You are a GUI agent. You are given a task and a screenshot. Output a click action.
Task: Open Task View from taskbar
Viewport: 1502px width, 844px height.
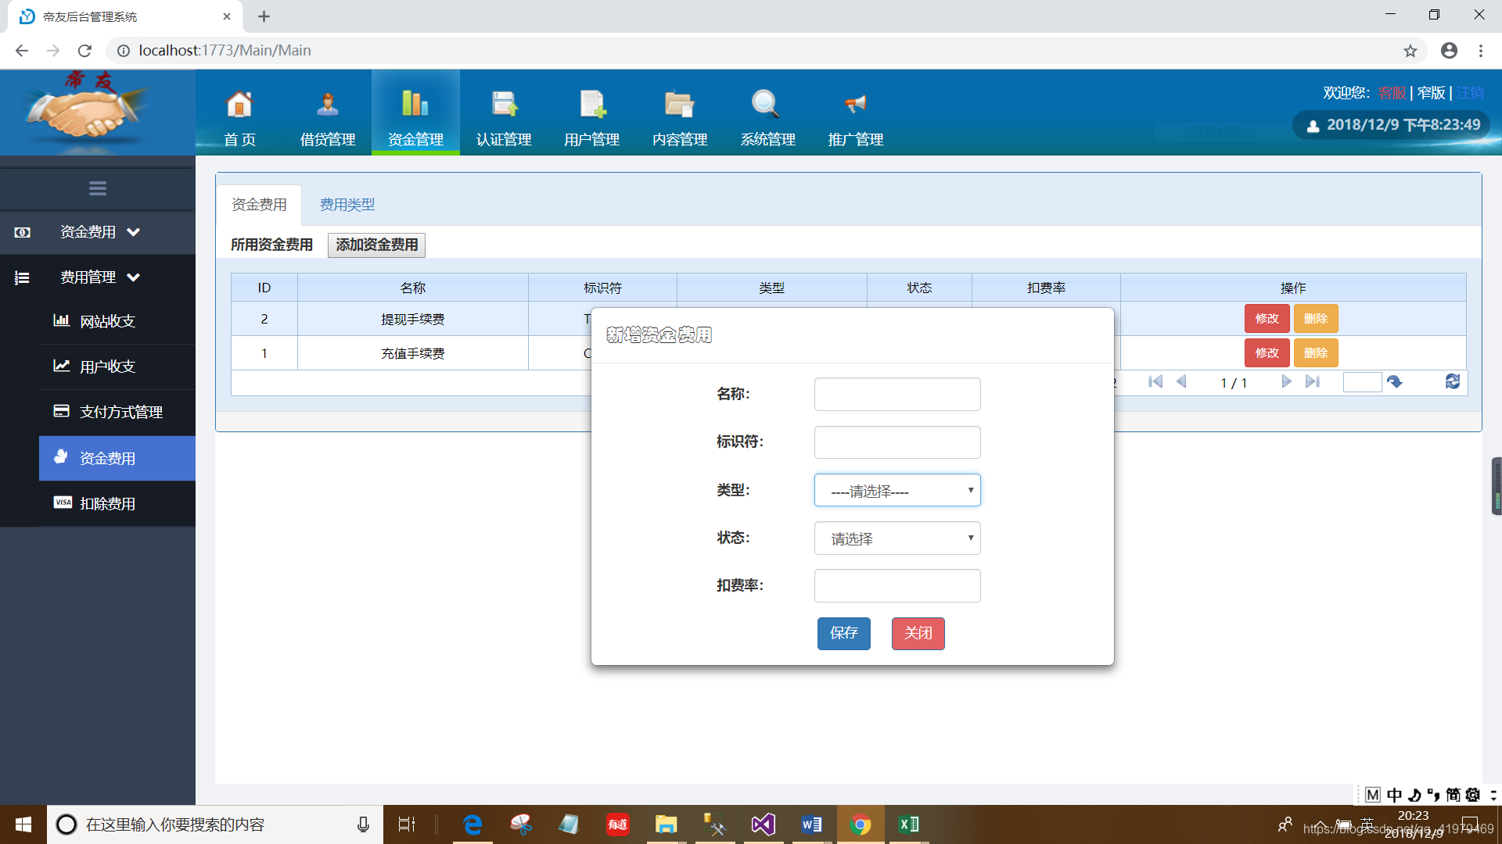407,824
